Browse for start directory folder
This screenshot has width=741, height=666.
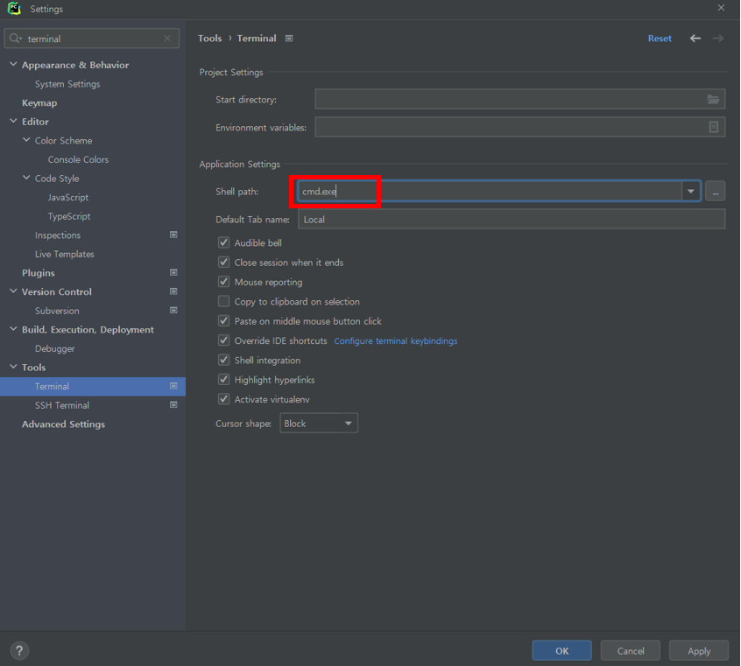(x=713, y=99)
